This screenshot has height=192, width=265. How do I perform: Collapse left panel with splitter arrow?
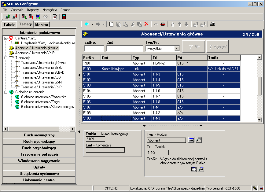tap(79, 75)
